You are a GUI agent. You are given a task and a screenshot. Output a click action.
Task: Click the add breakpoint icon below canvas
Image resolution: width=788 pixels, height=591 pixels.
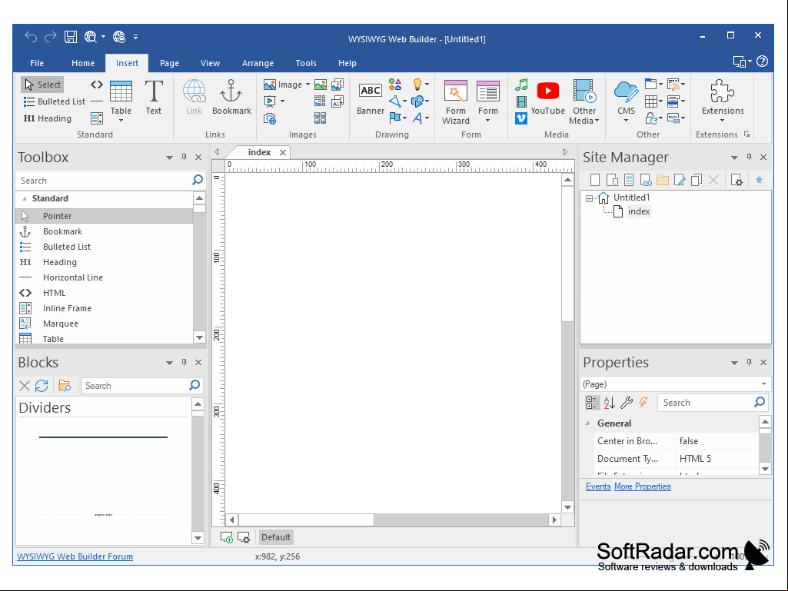tap(226, 538)
